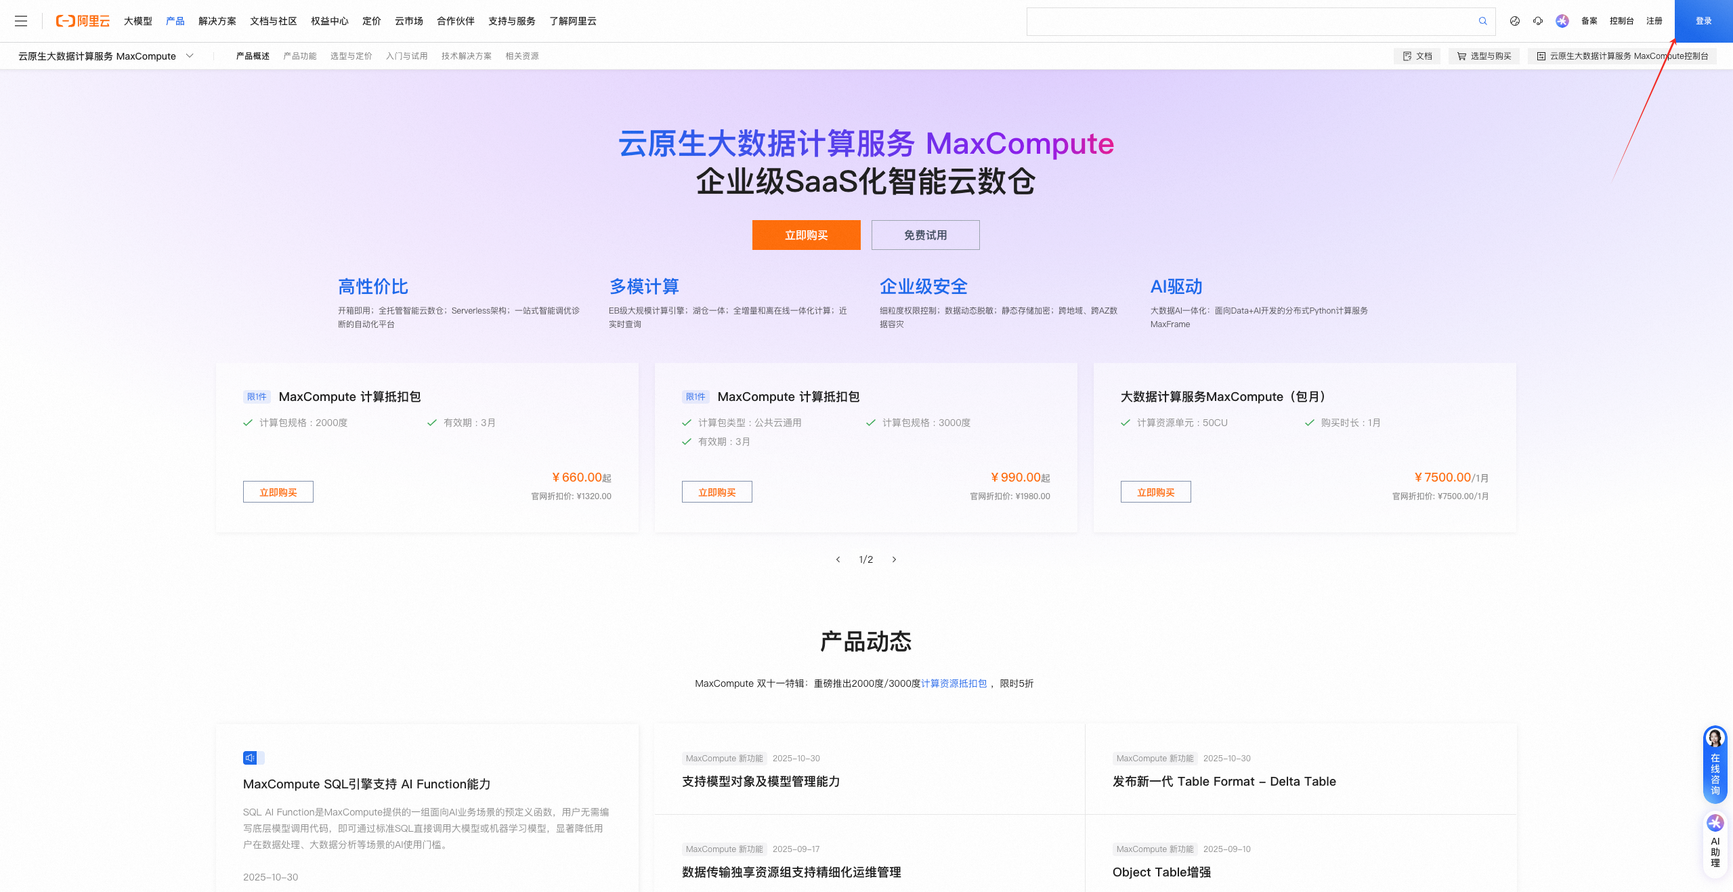Click the search magnifier icon
Image resolution: width=1733 pixels, height=892 pixels.
coord(1482,21)
